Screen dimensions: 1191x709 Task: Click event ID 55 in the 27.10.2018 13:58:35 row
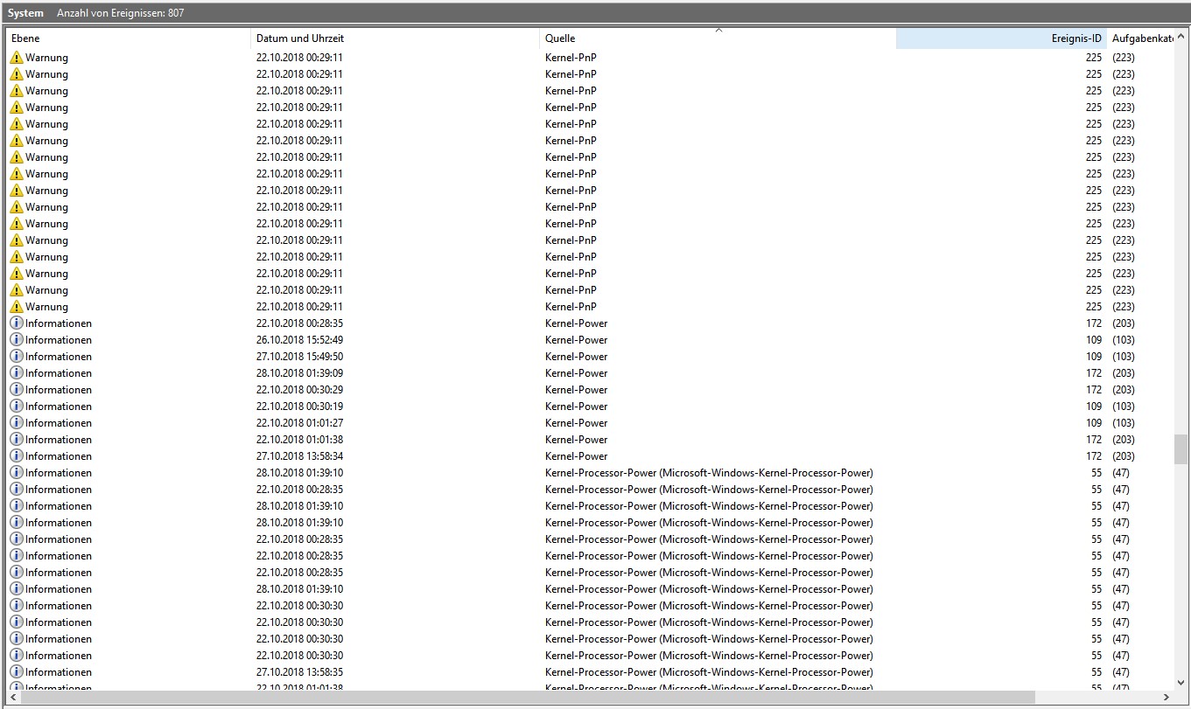1096,672
